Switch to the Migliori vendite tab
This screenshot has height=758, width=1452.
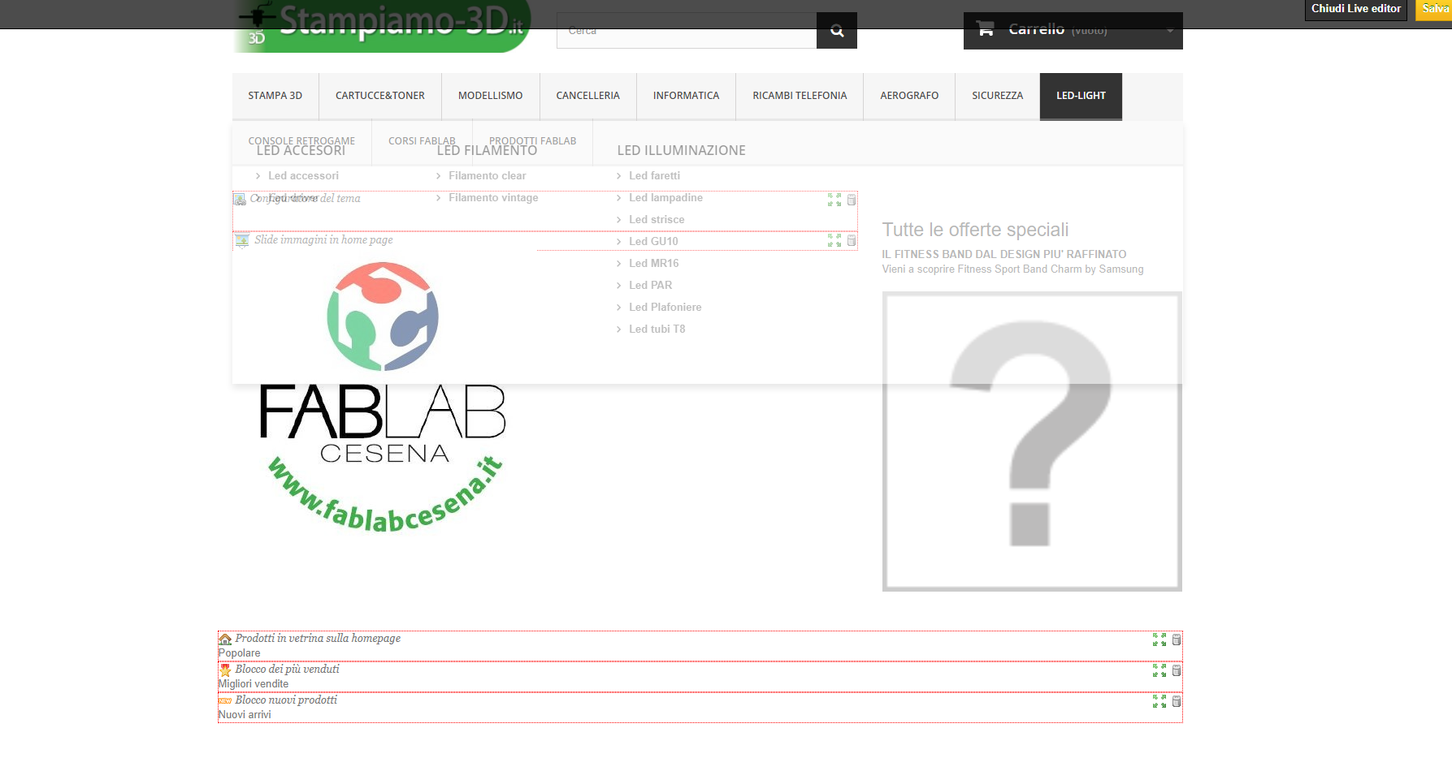pos(254,684)
